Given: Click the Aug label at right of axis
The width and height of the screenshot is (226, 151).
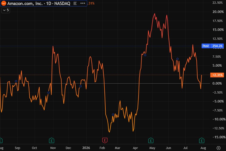Looking at the screenshot, I should click(x=203, y=148).
